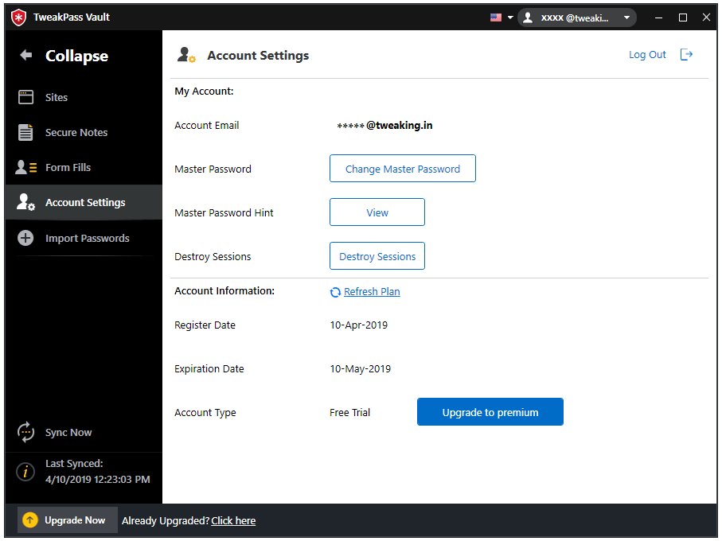The width and height of the screenshot is (722, 541).
Task: Collapse the sidebar using the back arrow
Action: [x=26, y=55]
